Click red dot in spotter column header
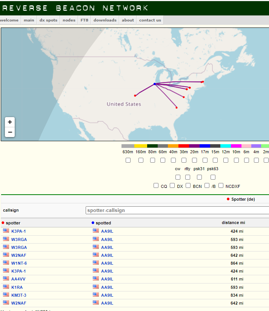The width and height of the screenshot is (269, 311). click(x=3, y=223)
